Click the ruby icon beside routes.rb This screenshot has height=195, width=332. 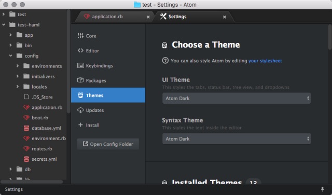[x=26, y=149]
